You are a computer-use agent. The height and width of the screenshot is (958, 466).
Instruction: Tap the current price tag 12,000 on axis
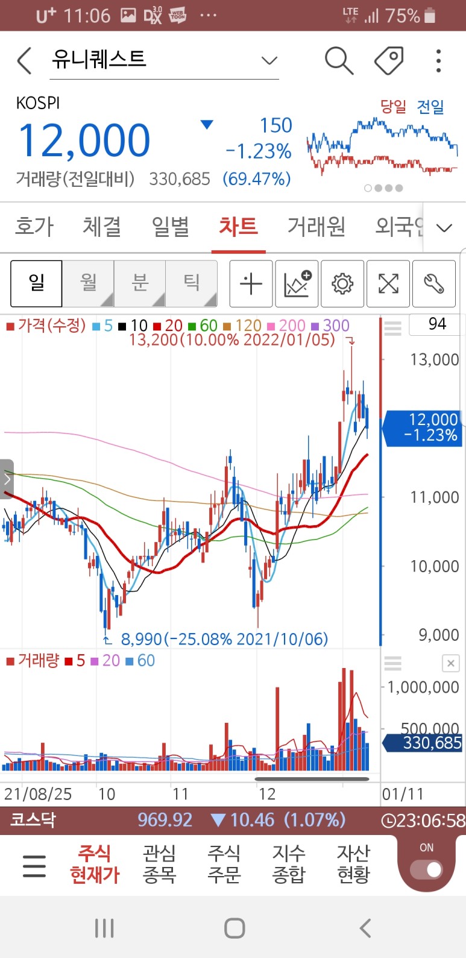click(423, 428)
